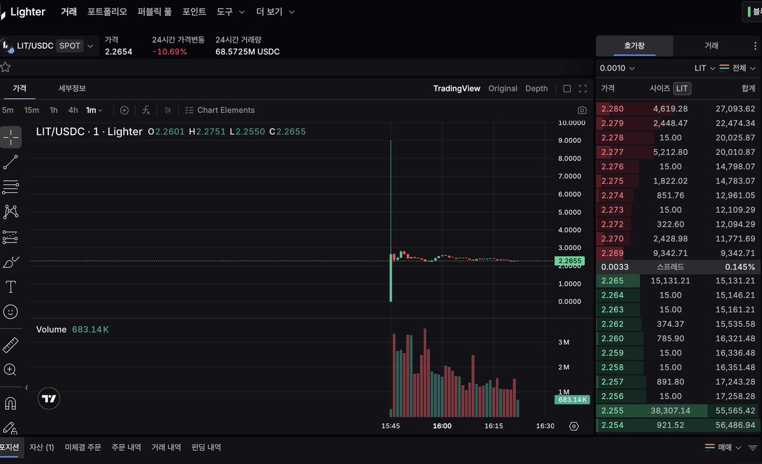Set chart interval to 5m
762x464 pixels.
coord(8,110)
